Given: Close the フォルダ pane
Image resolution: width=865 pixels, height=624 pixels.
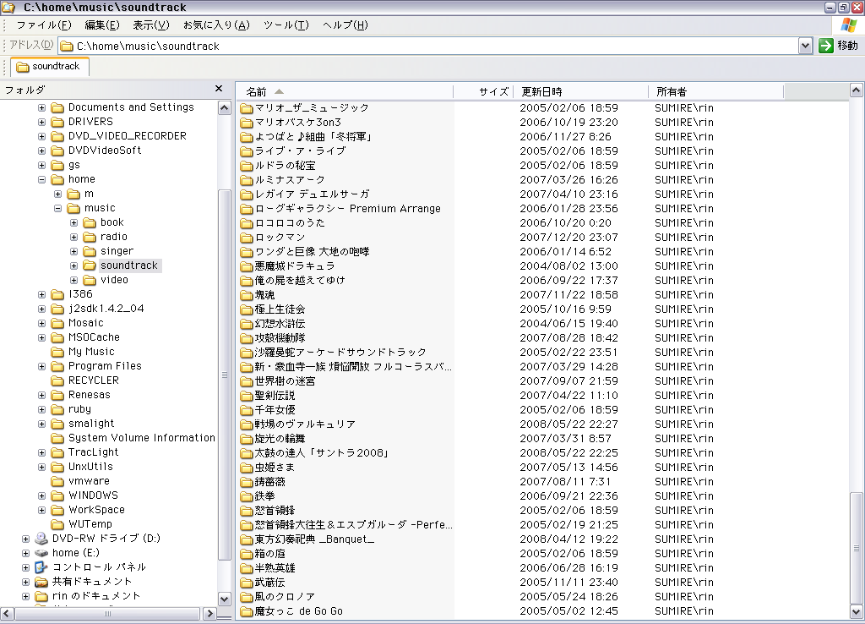Looking at the screenshot, I should click(x=219, y=88).
